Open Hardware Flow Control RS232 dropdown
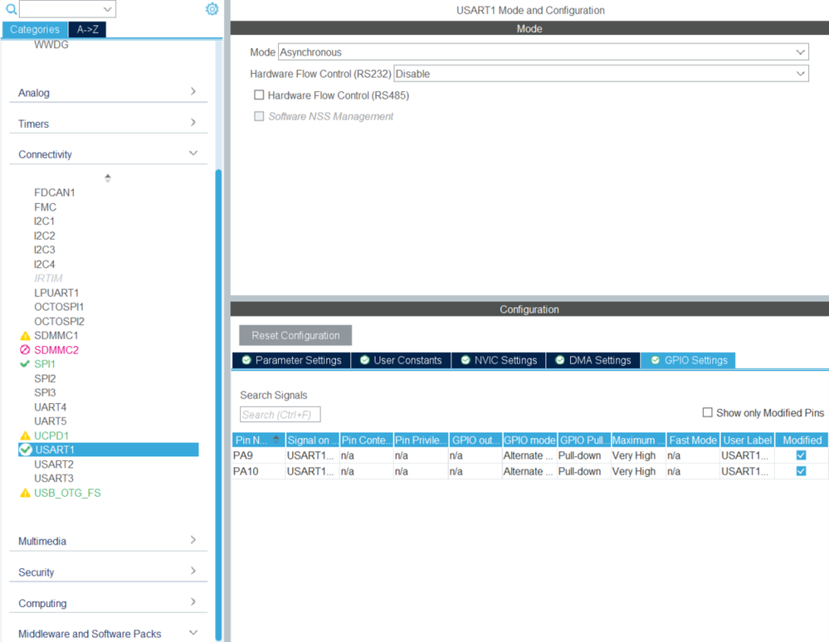The width and height of the screenshot is (829, 642). [x=800, y=74]
